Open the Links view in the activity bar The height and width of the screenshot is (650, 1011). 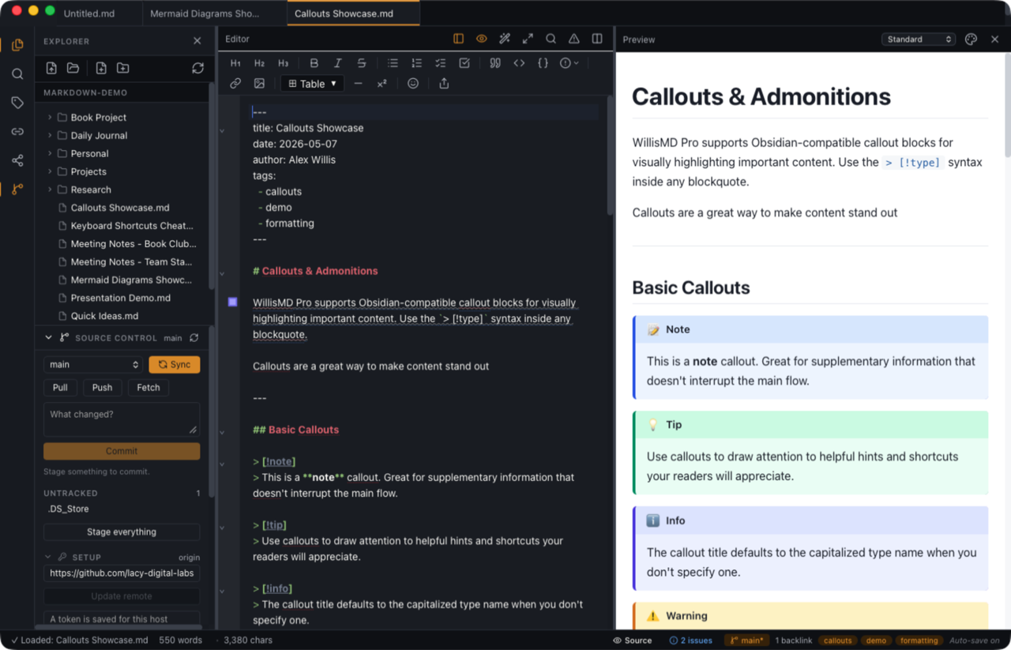[17, 131]
